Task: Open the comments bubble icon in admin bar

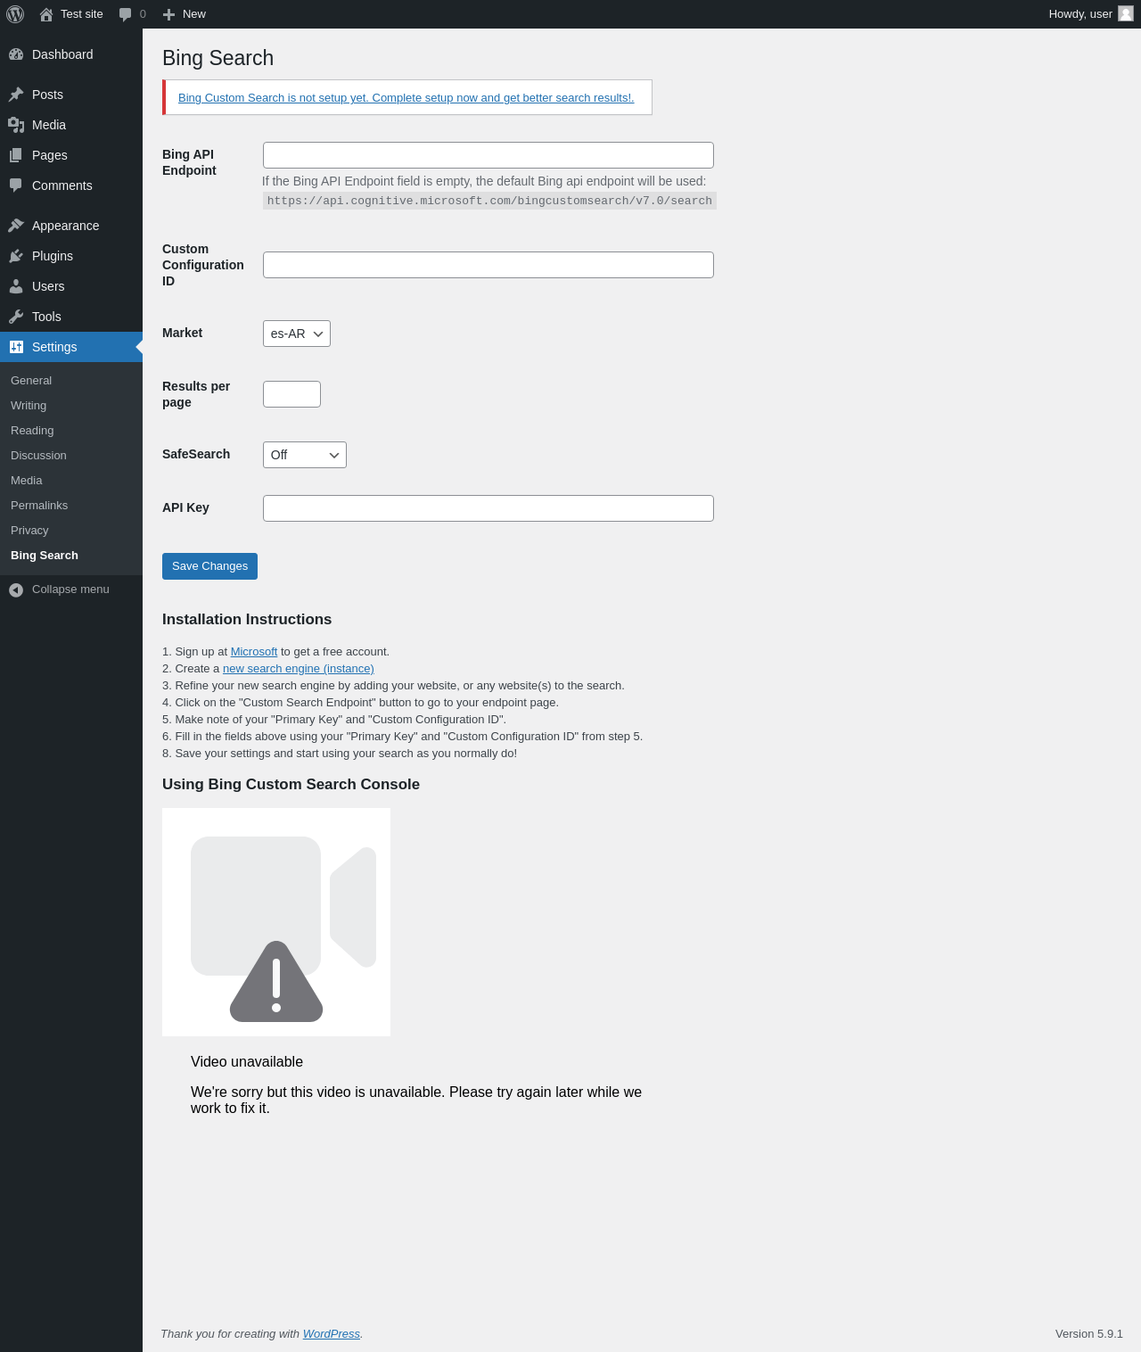Action: tap(126, 14)
